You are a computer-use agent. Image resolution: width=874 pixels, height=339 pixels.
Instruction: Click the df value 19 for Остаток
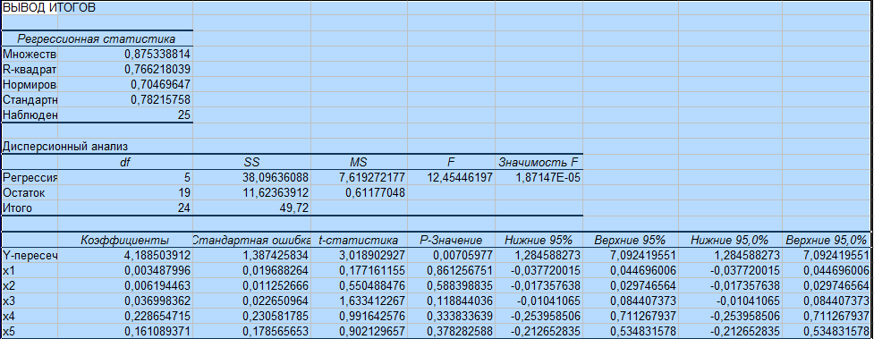tap(183, 193)
